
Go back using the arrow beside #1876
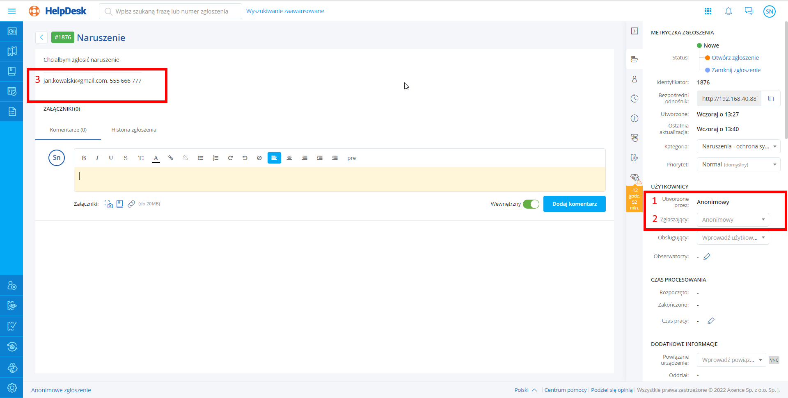pos(41,37)
